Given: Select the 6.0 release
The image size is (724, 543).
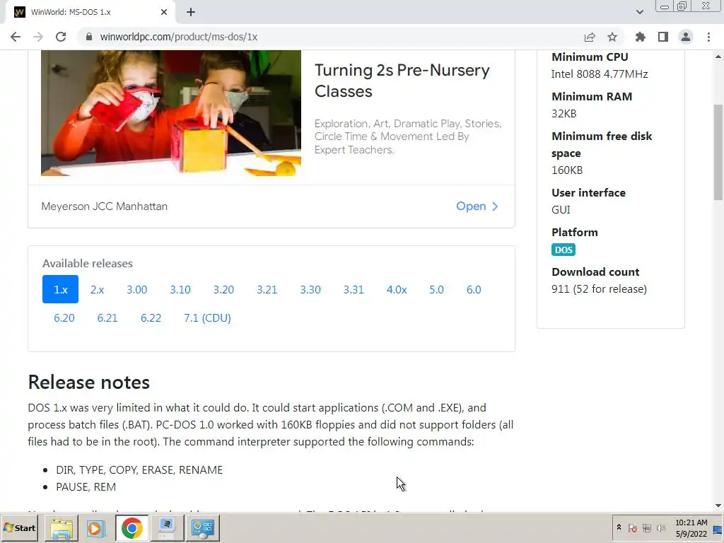Looking at the screenshot, I should coord(474,289).
